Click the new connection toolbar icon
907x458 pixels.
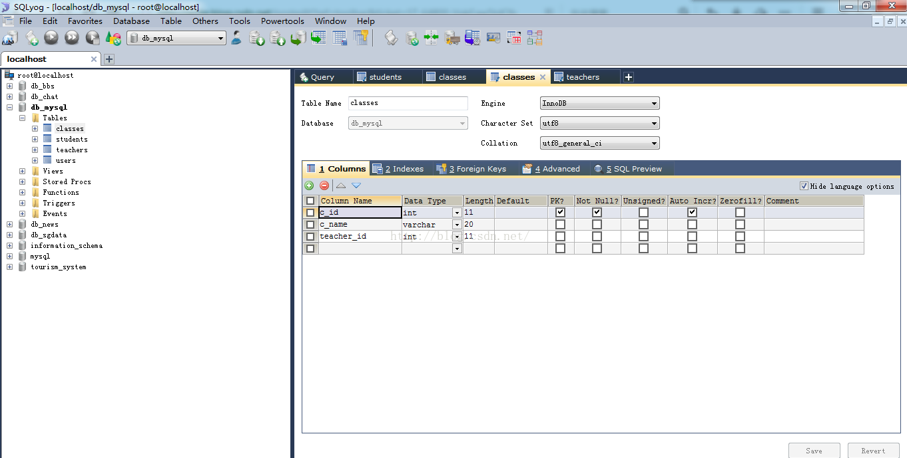pos(10,38)
